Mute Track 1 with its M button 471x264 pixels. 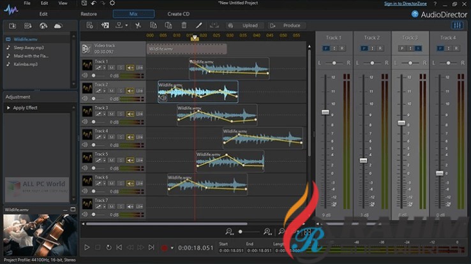tap(111, 67)
